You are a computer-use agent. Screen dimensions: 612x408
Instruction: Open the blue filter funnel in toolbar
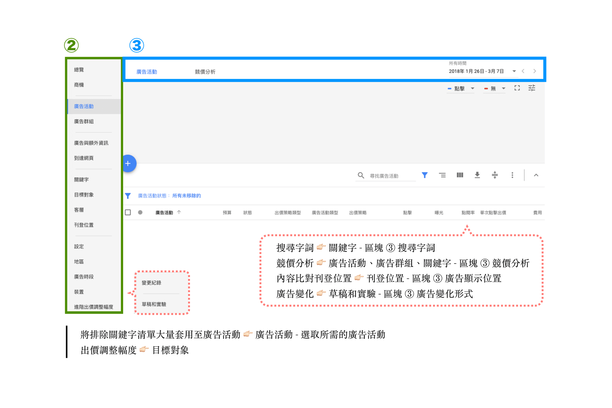424,175
